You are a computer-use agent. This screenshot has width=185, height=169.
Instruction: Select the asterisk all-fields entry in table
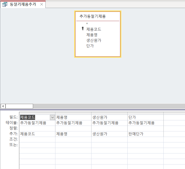coord(87,24)
